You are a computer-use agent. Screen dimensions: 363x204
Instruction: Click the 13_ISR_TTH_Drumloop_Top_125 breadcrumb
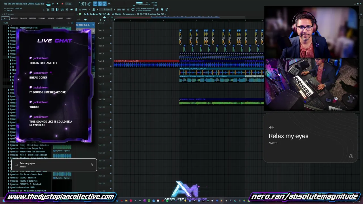(151, 14)
